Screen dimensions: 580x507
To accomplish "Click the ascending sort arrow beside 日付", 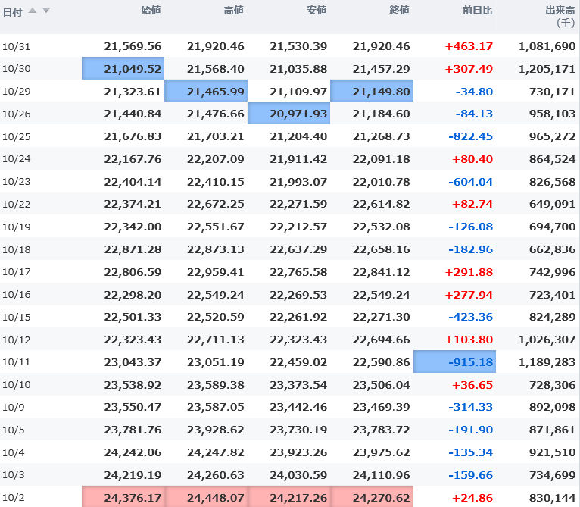I will [x=33, y=11].
